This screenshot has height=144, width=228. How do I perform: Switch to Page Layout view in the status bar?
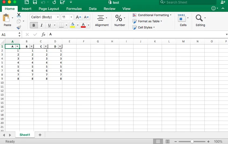coord(168,141)
